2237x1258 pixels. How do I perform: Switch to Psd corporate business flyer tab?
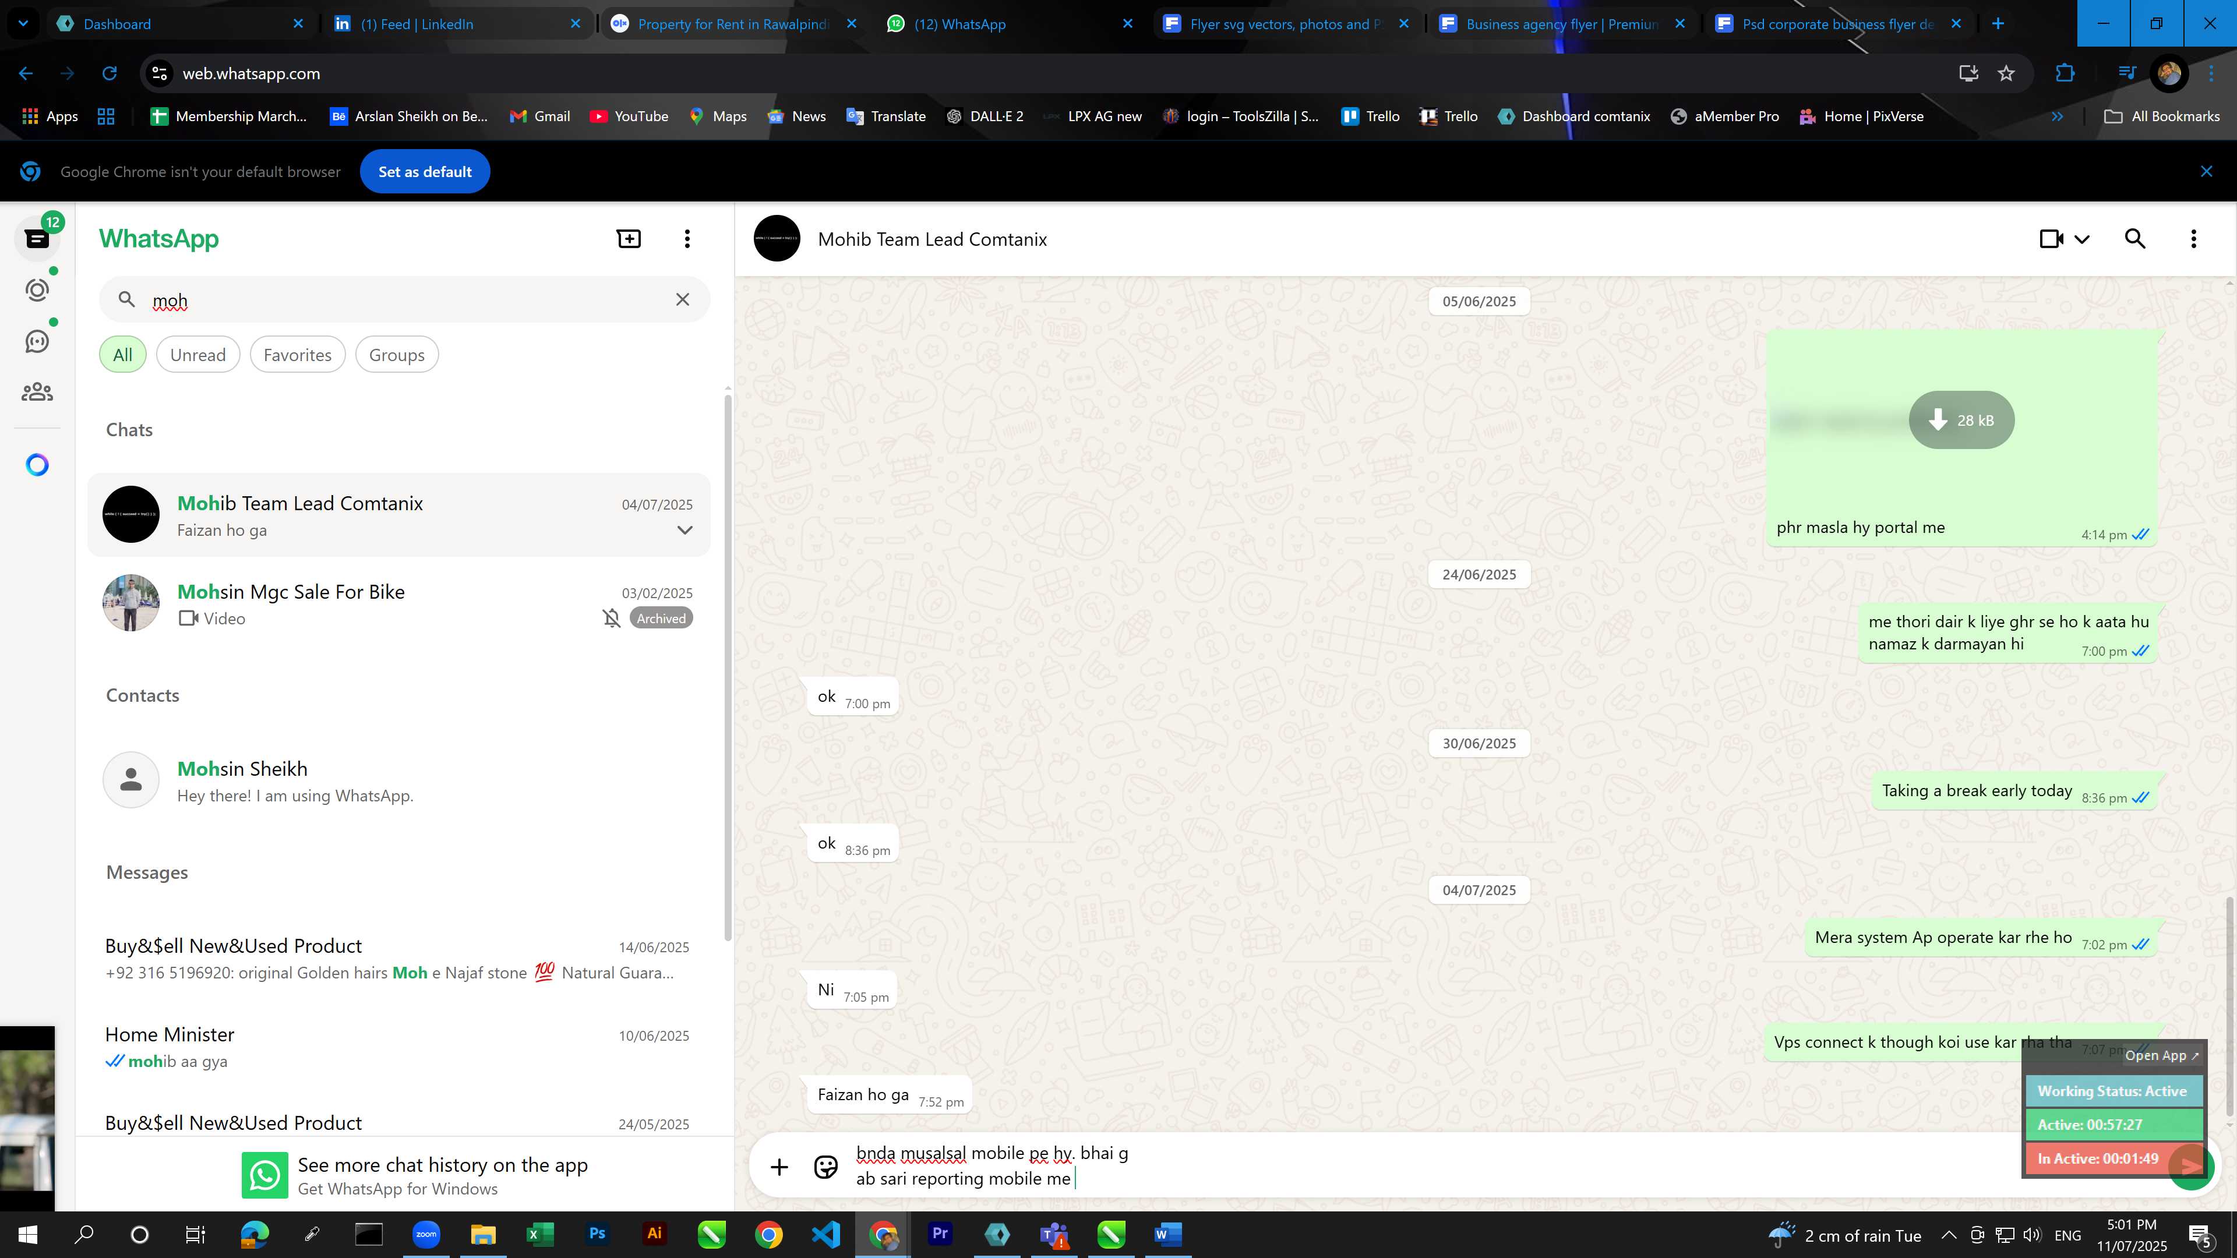(x=1839, y=23)
